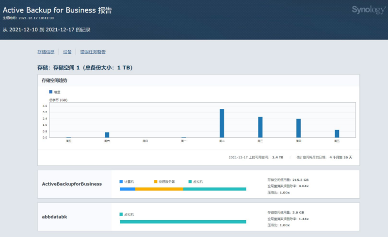The height and width of the screenshot is (237, 388).
Task: Click the teal segment of ActiveBackupforBusiness usage bar
Action: pyautogui.click(x=215, y=189)
